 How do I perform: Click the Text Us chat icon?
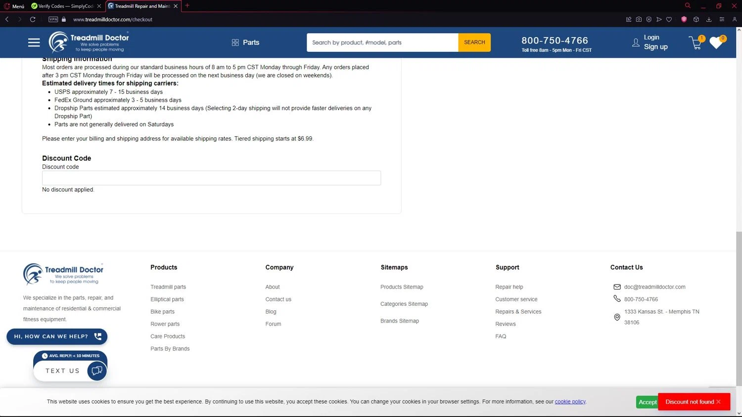tap(97, 371)
